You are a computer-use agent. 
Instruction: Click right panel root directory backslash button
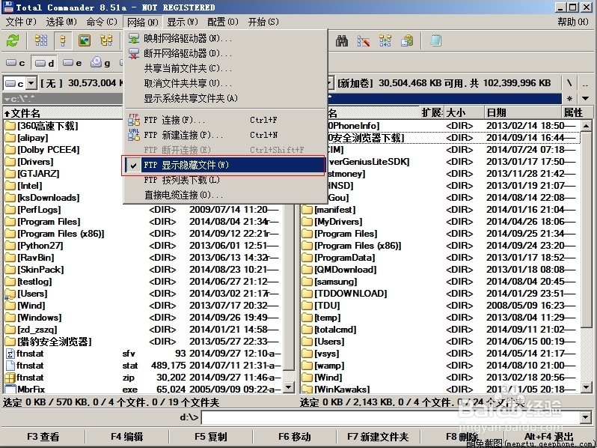[569, 82]
